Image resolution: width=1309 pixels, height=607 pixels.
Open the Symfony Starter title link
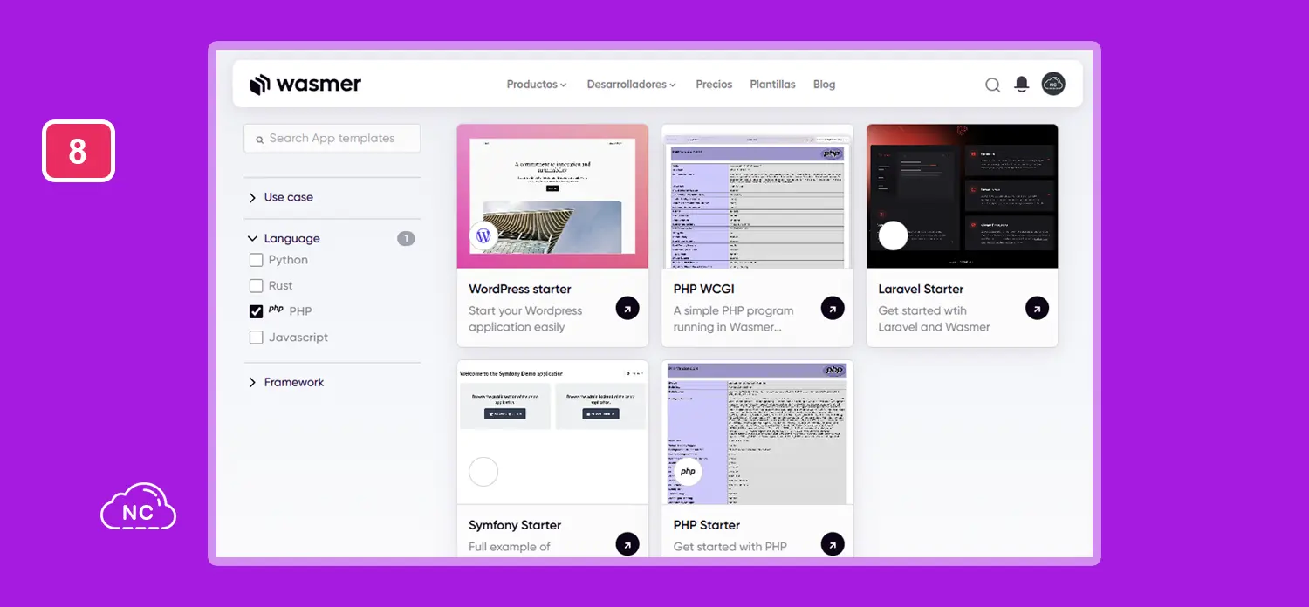[515, 525]
